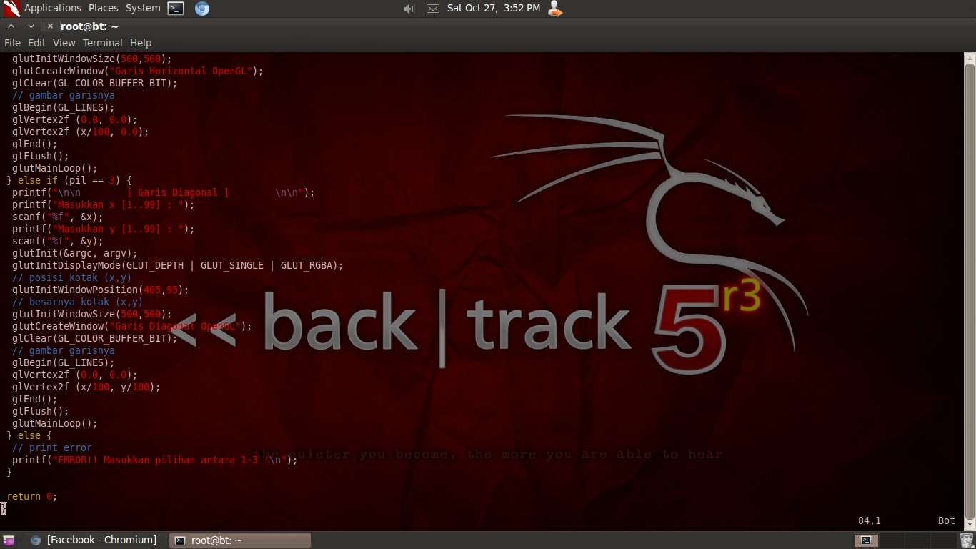Open the File menu of the terminal
Screen dimensions: 976x549
point(12,43)
